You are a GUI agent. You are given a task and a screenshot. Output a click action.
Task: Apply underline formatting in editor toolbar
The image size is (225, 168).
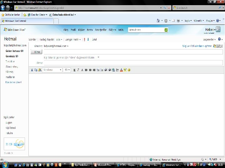[82, 70]
